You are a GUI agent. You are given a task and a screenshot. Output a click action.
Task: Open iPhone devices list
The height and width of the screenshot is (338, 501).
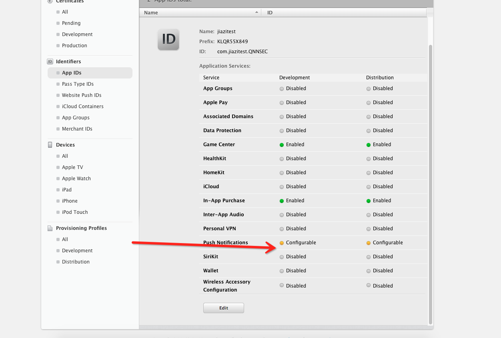(x=70, y=201)
